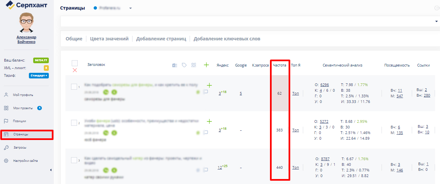Open comment icon on the first page row

[206, 92]
